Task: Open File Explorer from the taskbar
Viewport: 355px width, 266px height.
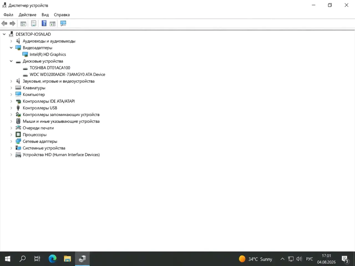Action: tap(67, 259)
